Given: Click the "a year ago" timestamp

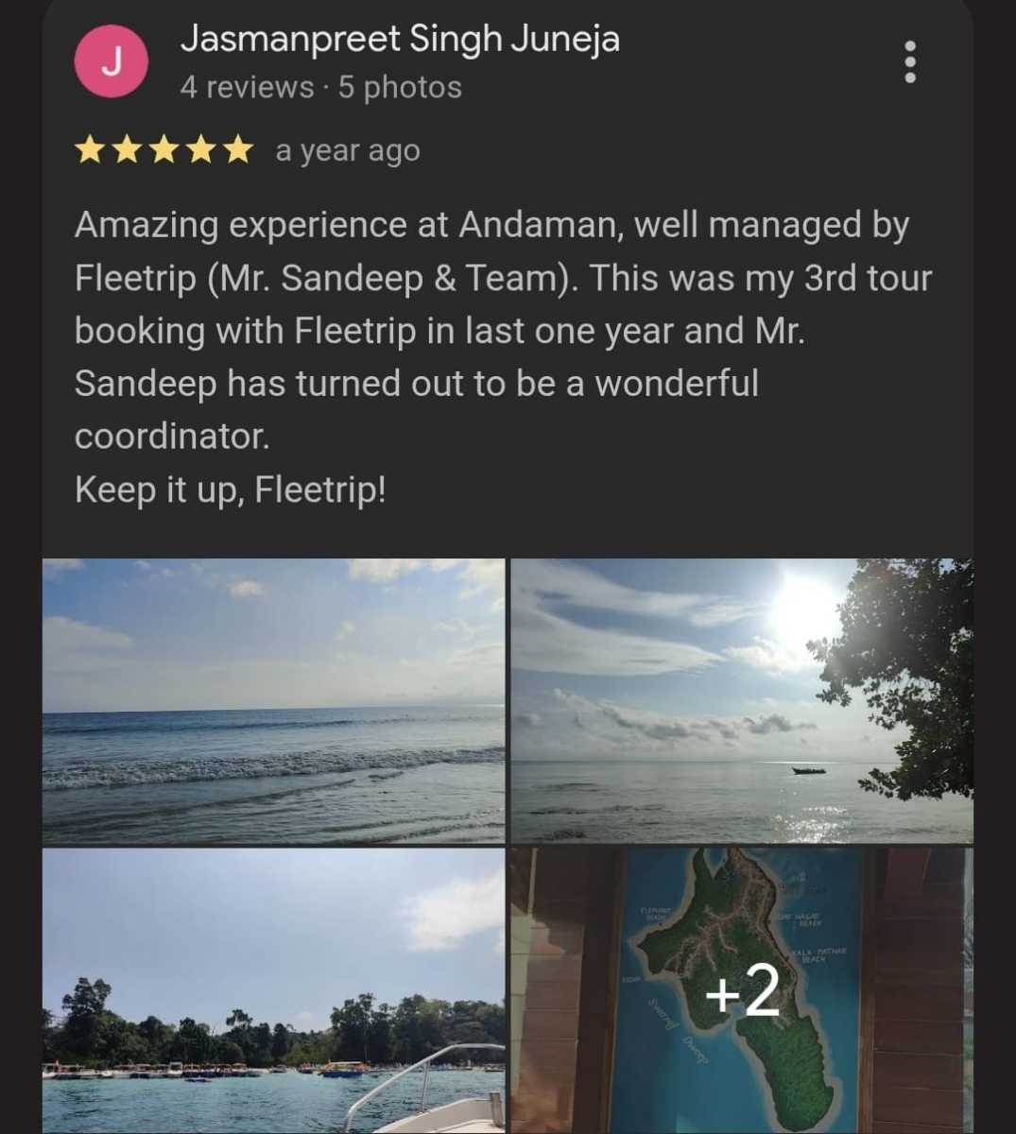Looking at the screenshot, I should [348, 150].
